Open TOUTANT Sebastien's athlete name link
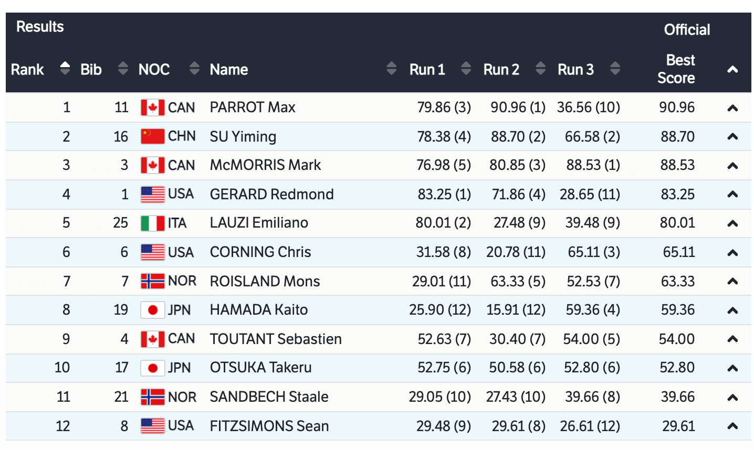 click(276, 339)
